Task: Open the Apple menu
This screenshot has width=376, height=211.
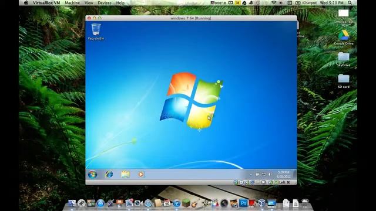Action: click(x=26, y=3)
